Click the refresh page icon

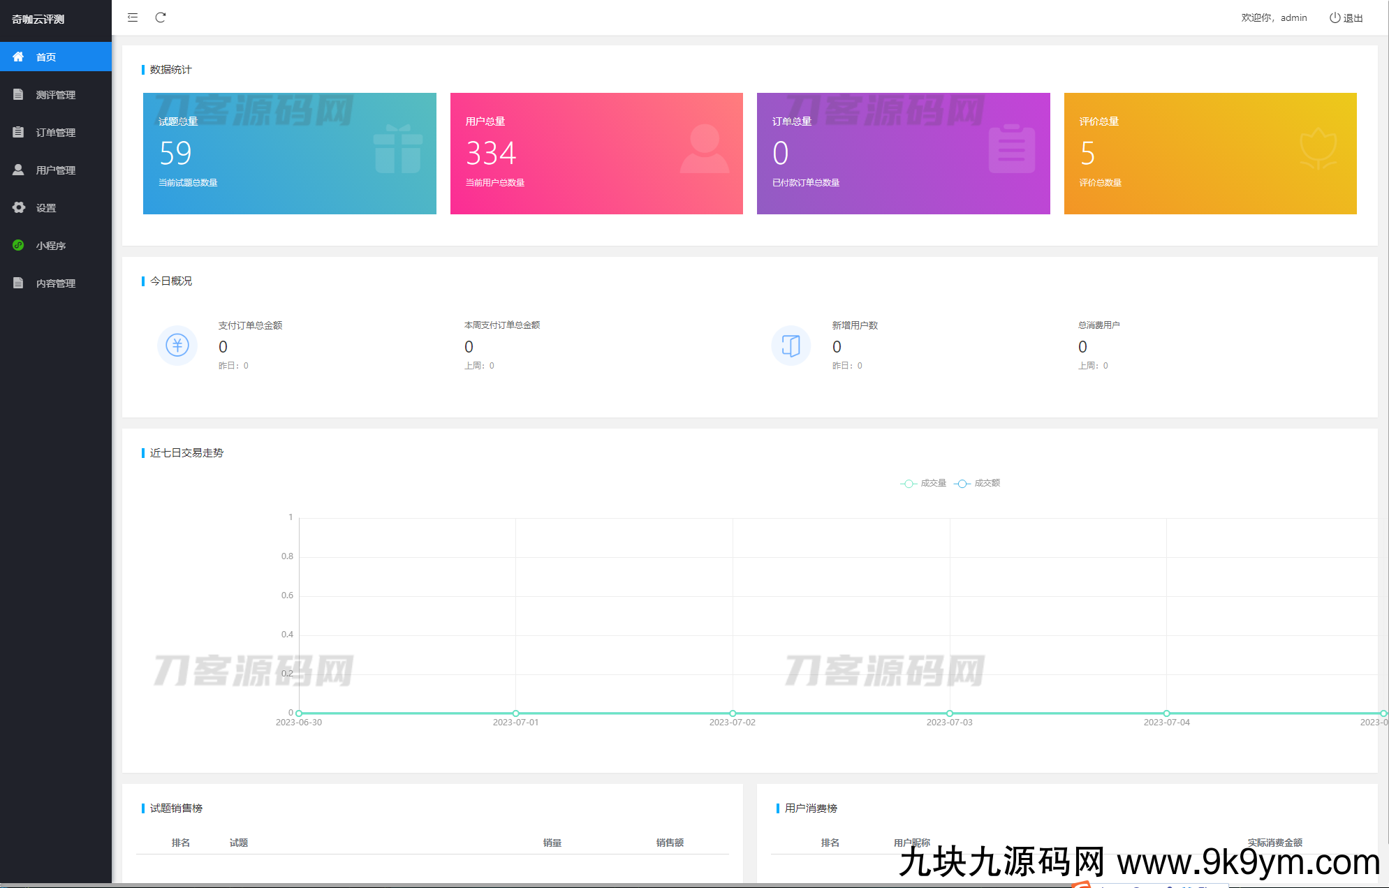pyautogui.click(x=161, y=17)
